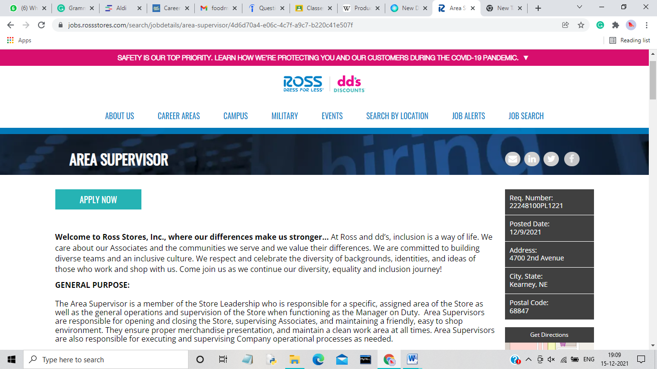Close the Area Supervisor tab
657x369 pixels.
[x=473, y=8]
